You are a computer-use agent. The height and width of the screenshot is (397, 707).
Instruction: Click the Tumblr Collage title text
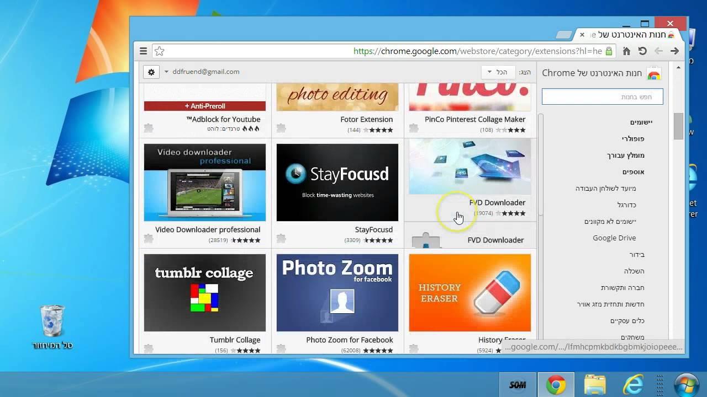[x=235, y=340]
